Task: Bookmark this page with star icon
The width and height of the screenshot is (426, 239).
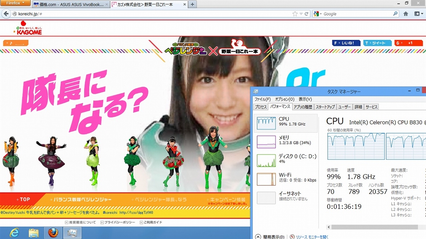Action: 295,14
